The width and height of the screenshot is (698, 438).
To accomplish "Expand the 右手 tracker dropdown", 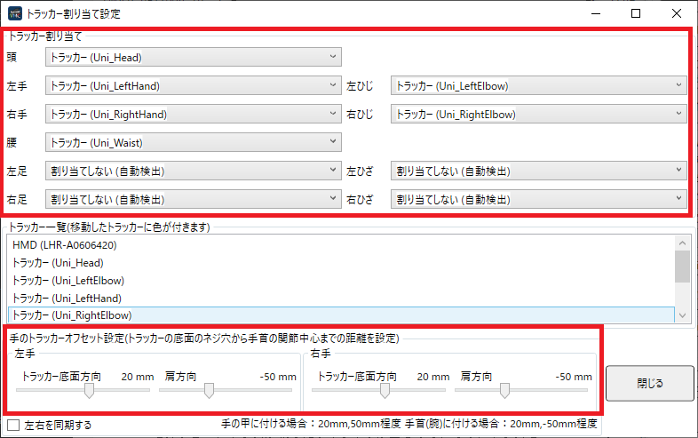I will point(193,115).
